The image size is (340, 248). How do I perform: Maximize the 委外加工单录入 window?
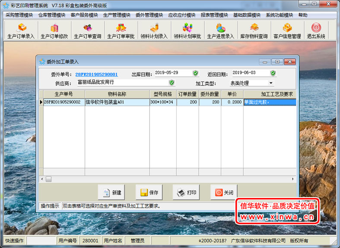277,62
